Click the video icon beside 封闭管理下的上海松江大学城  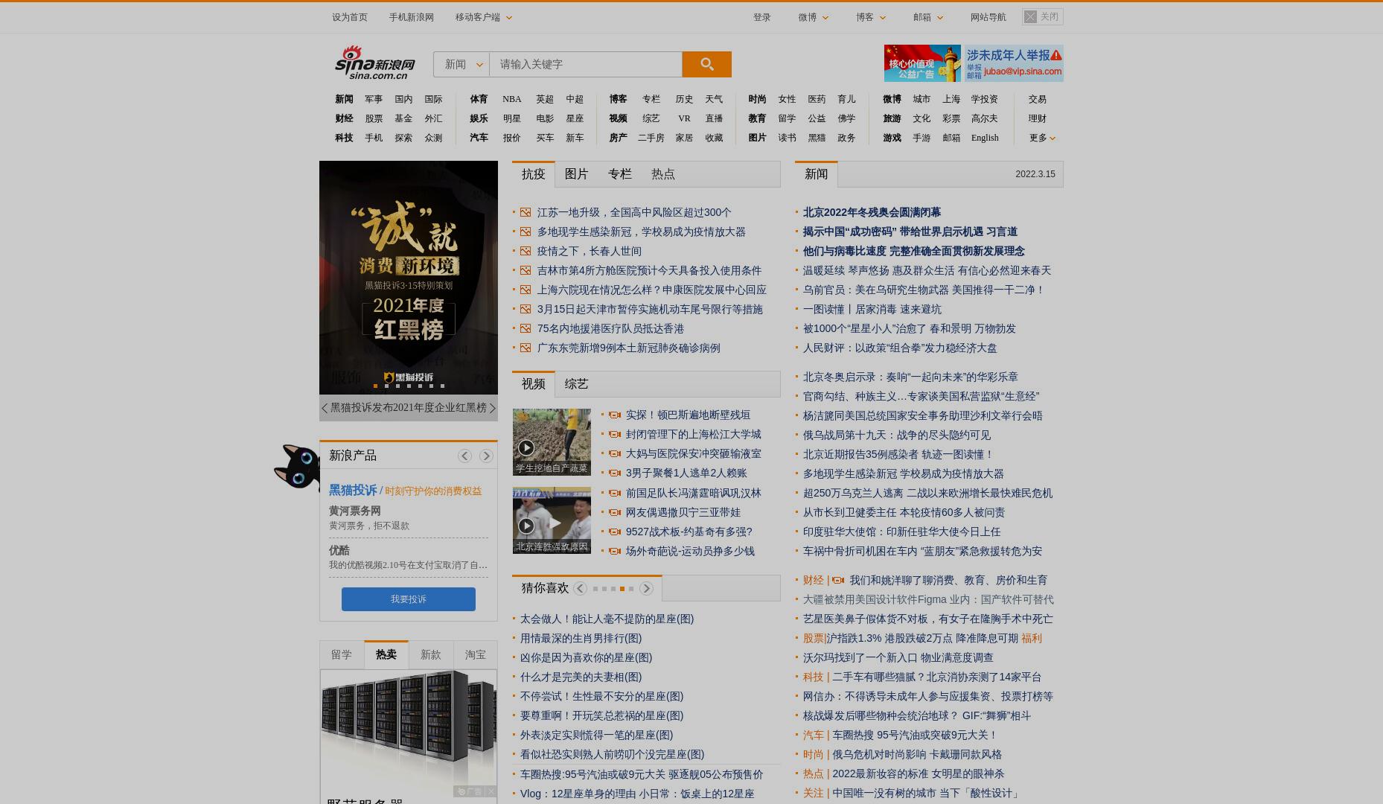[x=615, y=435]
